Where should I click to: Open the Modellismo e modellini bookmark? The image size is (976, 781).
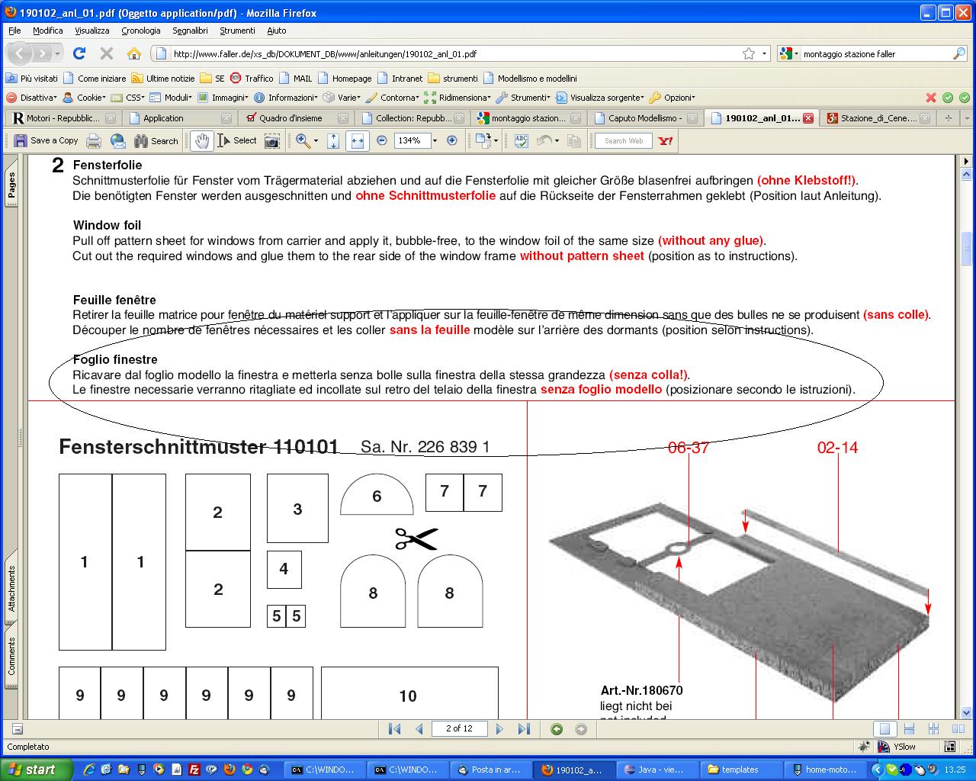point(537,79)
